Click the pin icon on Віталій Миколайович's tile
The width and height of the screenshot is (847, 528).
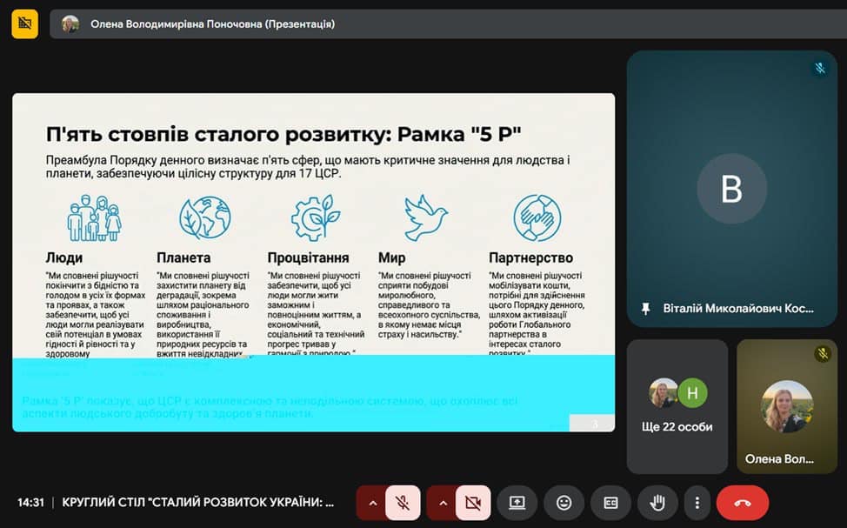click(x=645, y=309)
